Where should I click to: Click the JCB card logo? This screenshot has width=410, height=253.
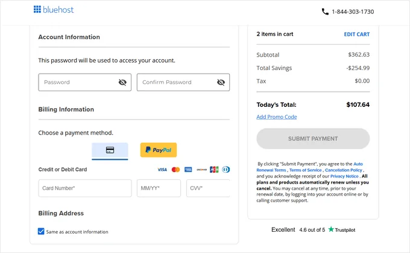click(214, 170)
